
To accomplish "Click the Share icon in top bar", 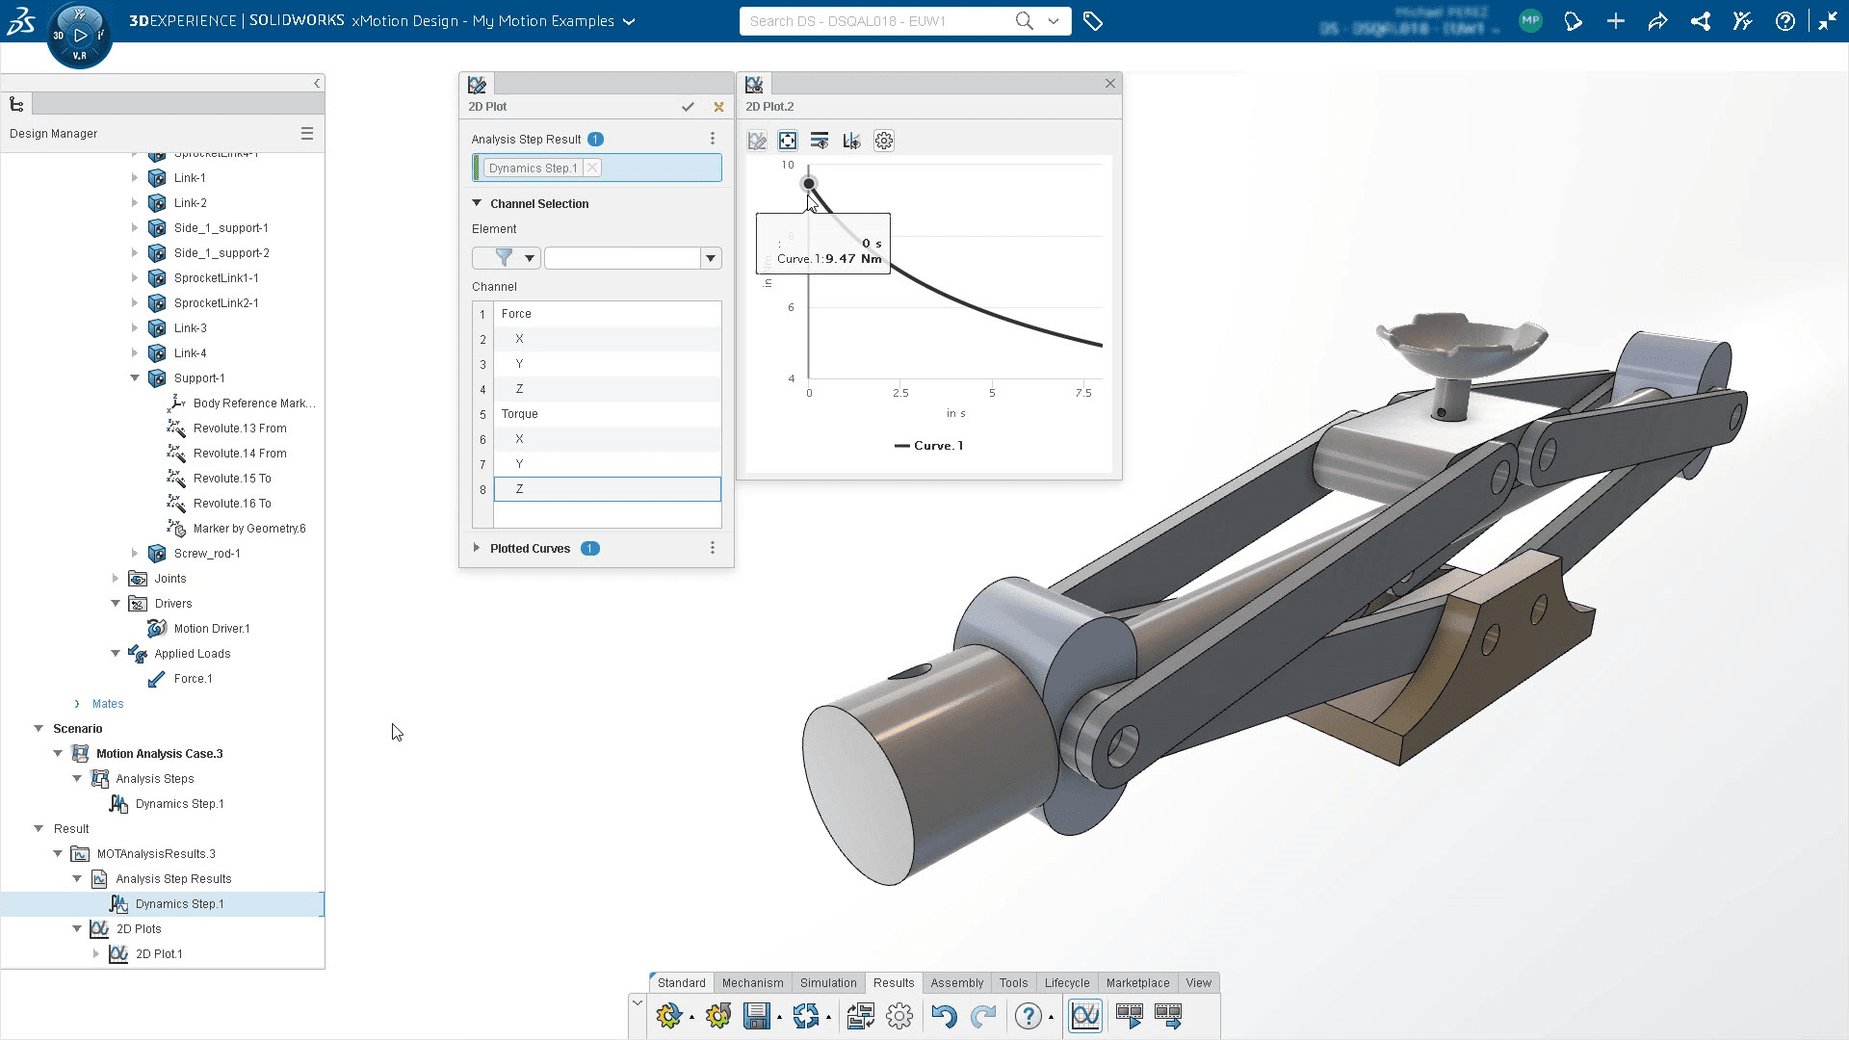I will [1701, 21].
